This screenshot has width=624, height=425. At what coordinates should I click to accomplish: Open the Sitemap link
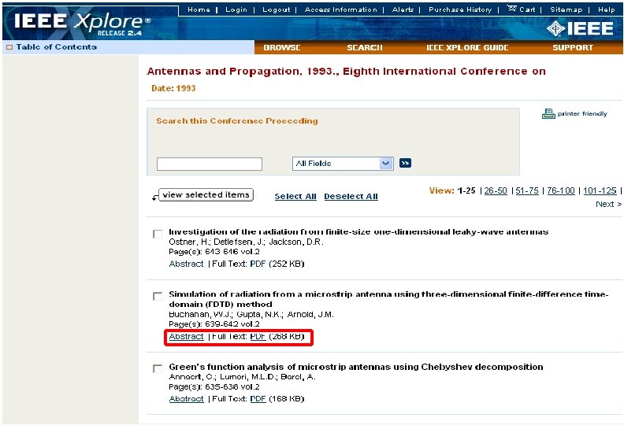pyautogui.click(x=566, y=9)
